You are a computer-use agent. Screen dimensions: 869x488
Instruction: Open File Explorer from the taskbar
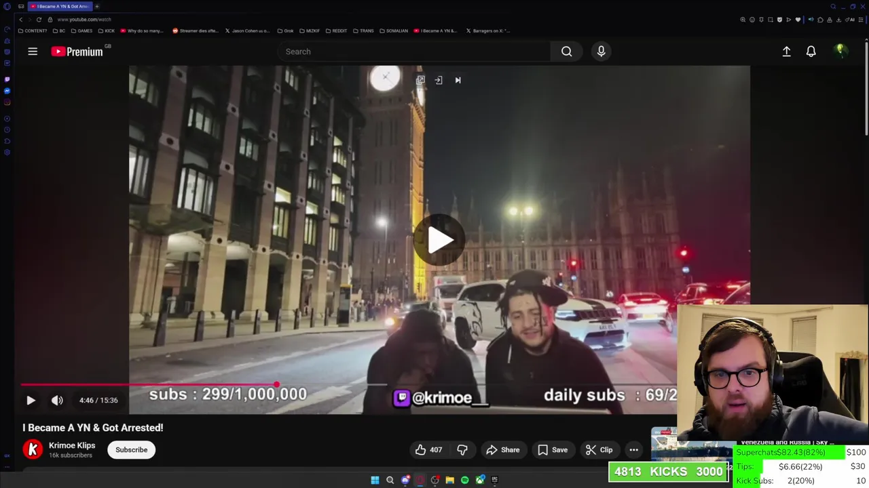click(449, 480)
